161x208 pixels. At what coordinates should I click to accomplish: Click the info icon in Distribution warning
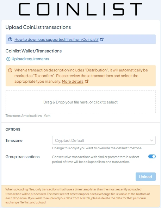pos(10,70)
